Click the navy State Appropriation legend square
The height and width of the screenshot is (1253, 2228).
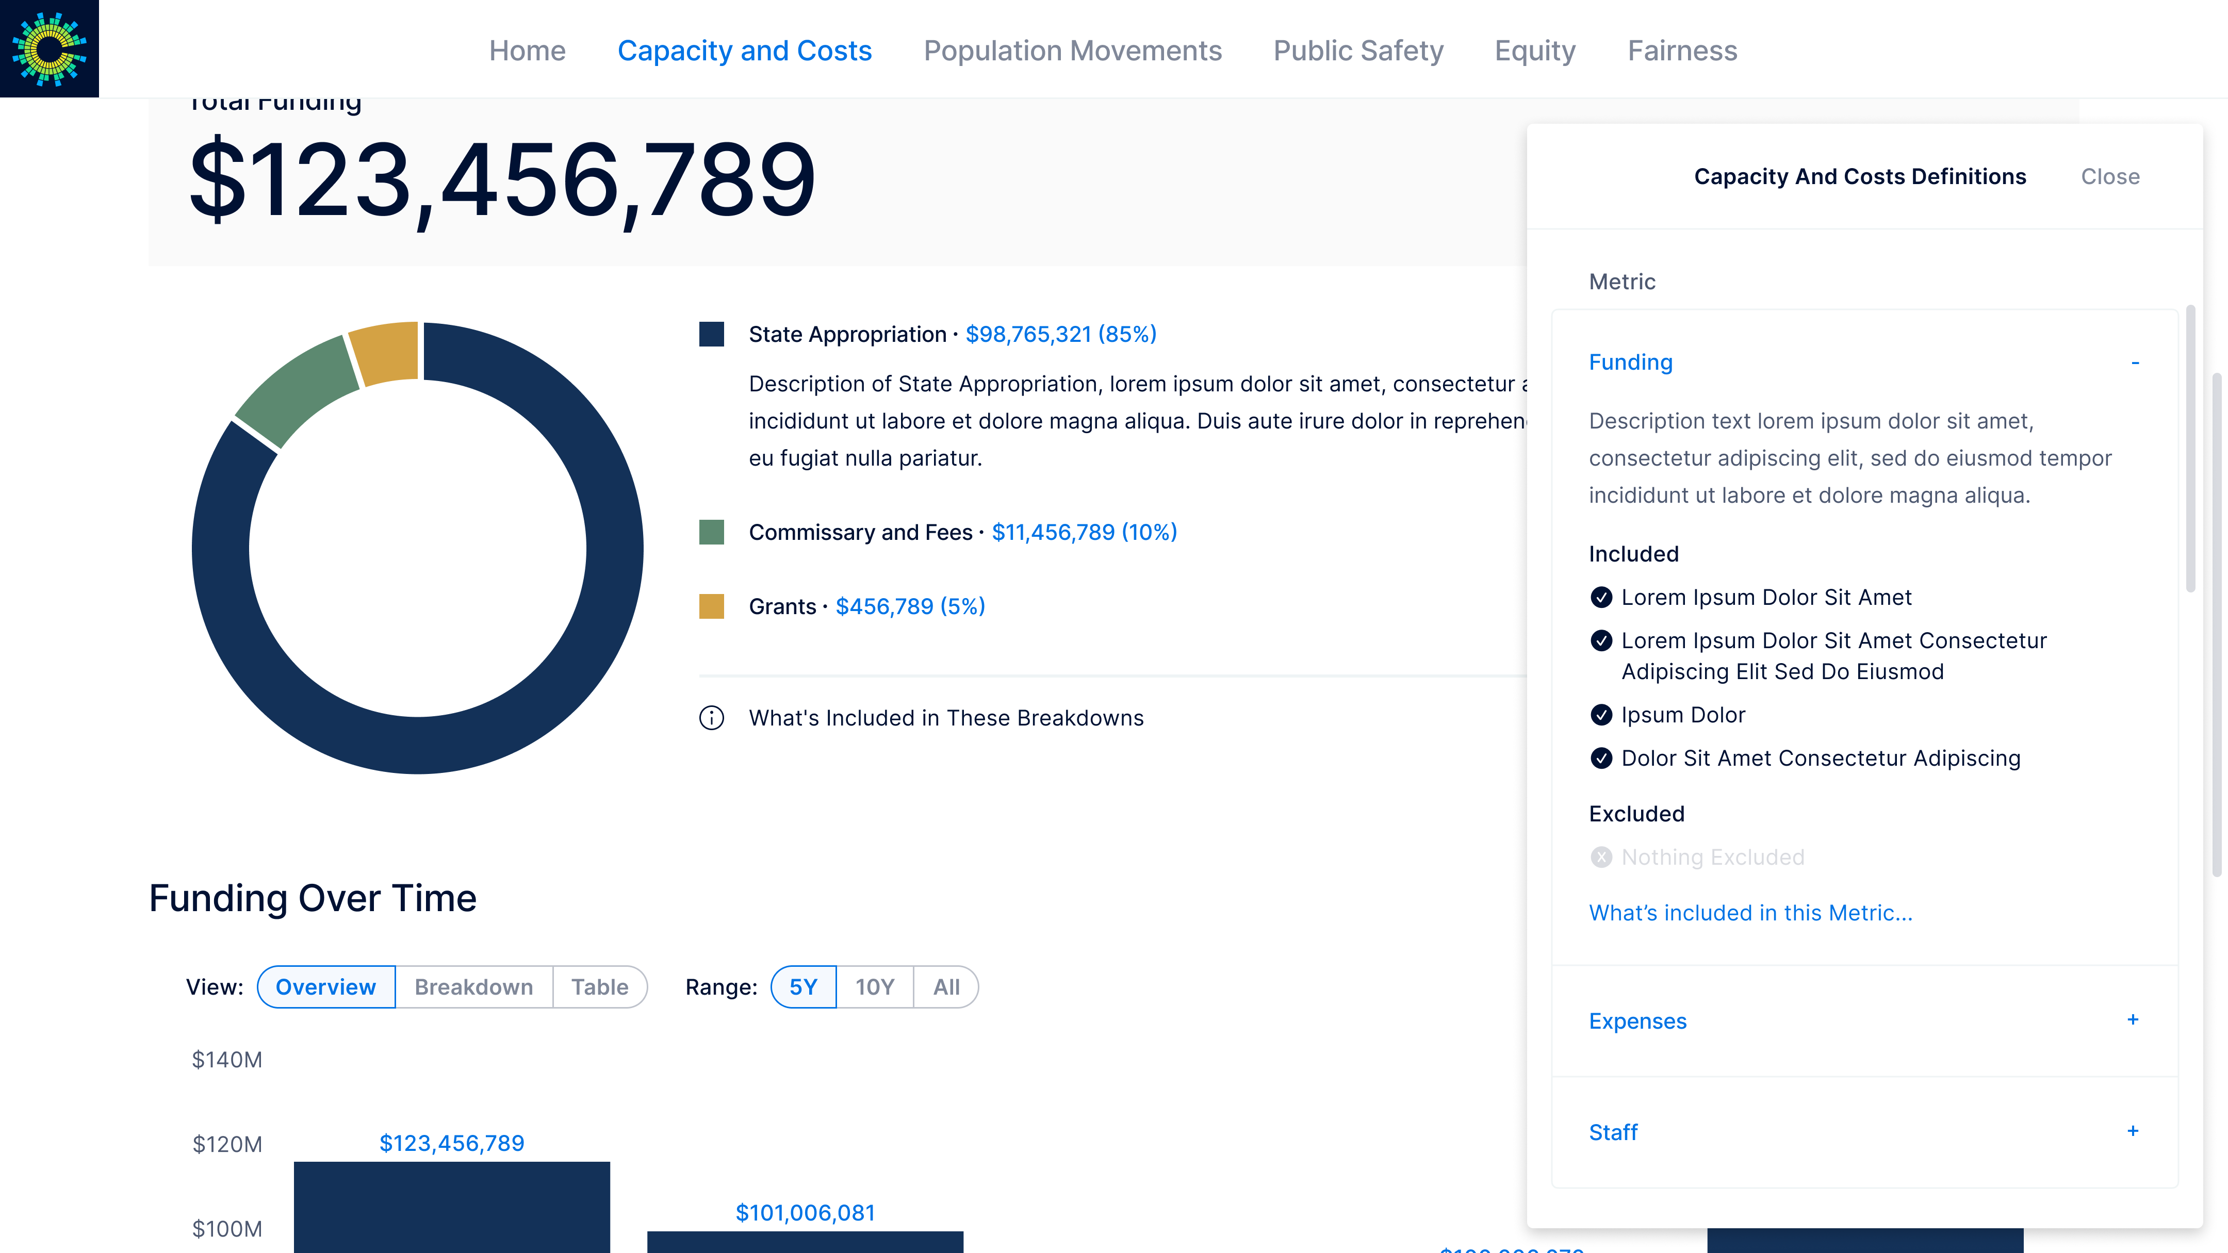[x=711, y=335]
